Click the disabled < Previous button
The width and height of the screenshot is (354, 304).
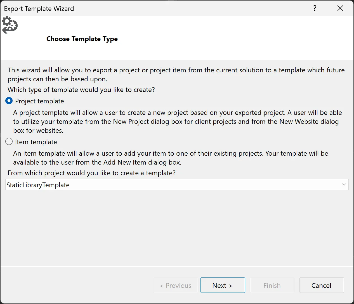176,285
